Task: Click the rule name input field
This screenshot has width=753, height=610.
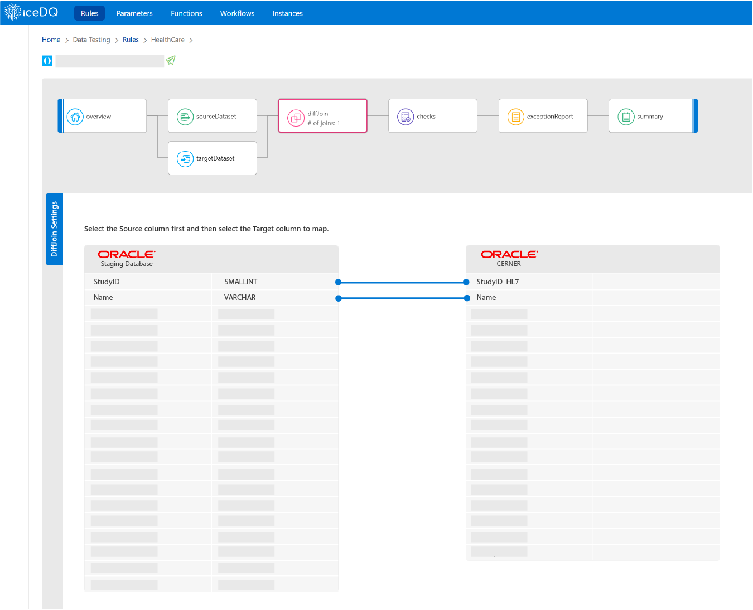Action: coord(110,60)
